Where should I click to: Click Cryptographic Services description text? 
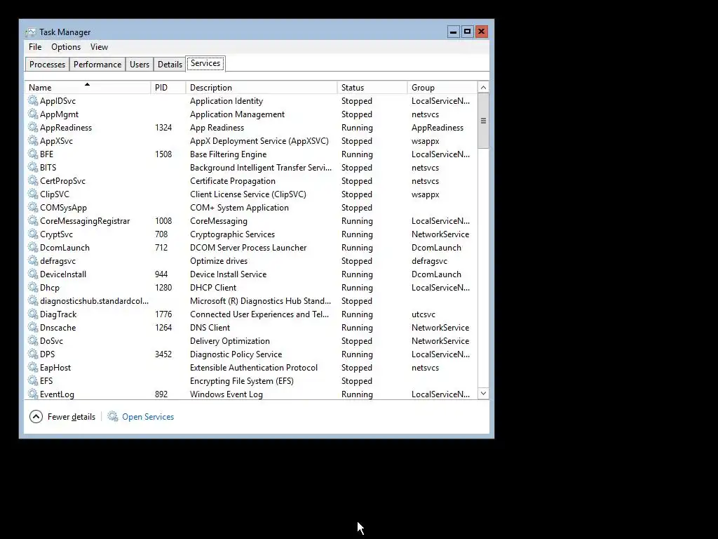(232, 234)
